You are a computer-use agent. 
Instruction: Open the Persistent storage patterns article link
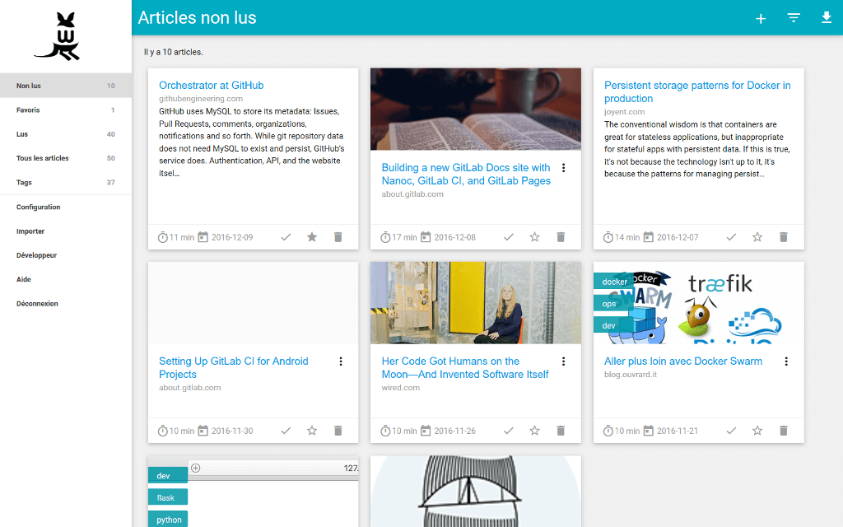[696, 91]
